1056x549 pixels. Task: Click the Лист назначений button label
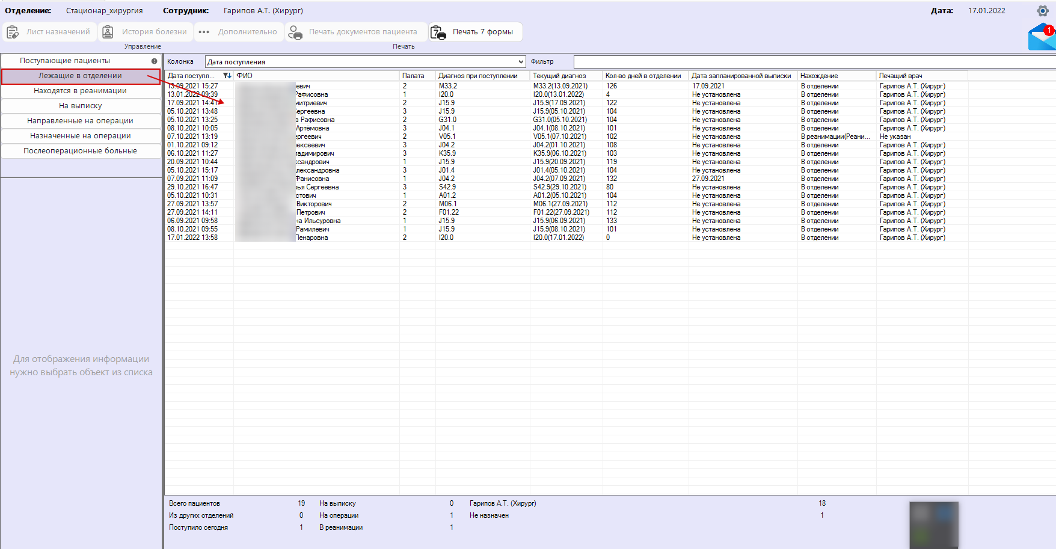click(58, 32)
